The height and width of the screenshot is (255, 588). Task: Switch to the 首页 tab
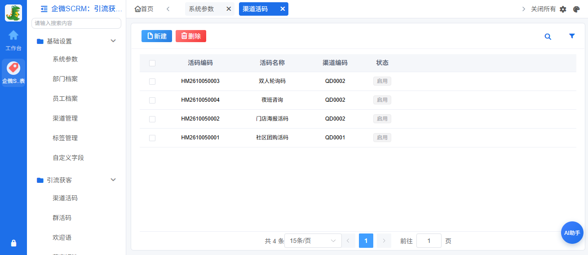click(x=144, y=9)
